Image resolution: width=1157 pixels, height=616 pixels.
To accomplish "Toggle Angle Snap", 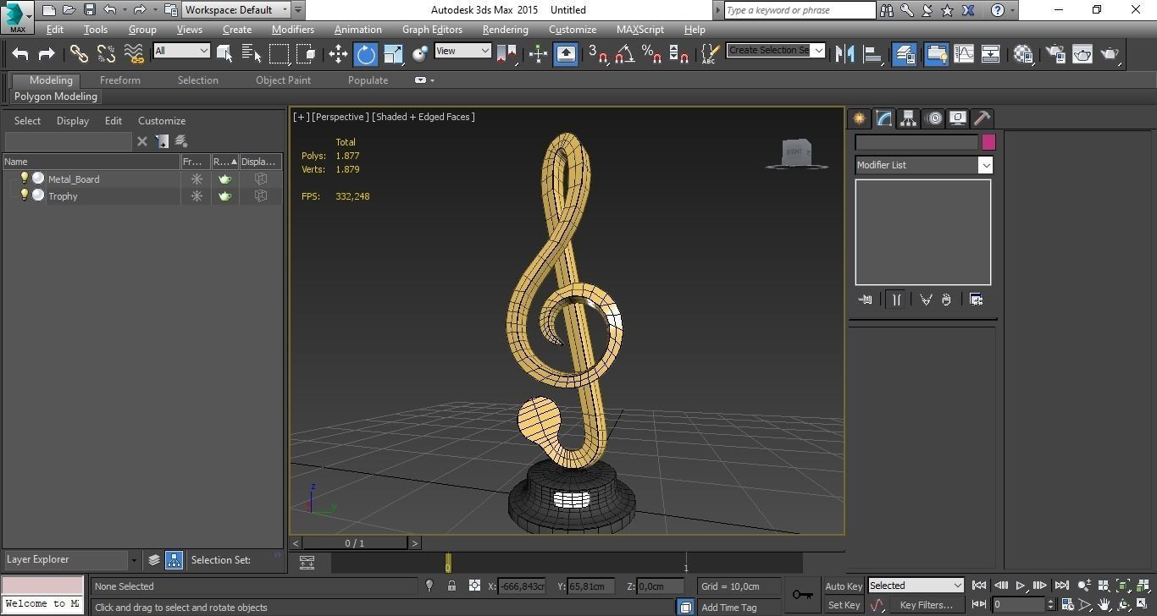I will [x=624, y=53].
